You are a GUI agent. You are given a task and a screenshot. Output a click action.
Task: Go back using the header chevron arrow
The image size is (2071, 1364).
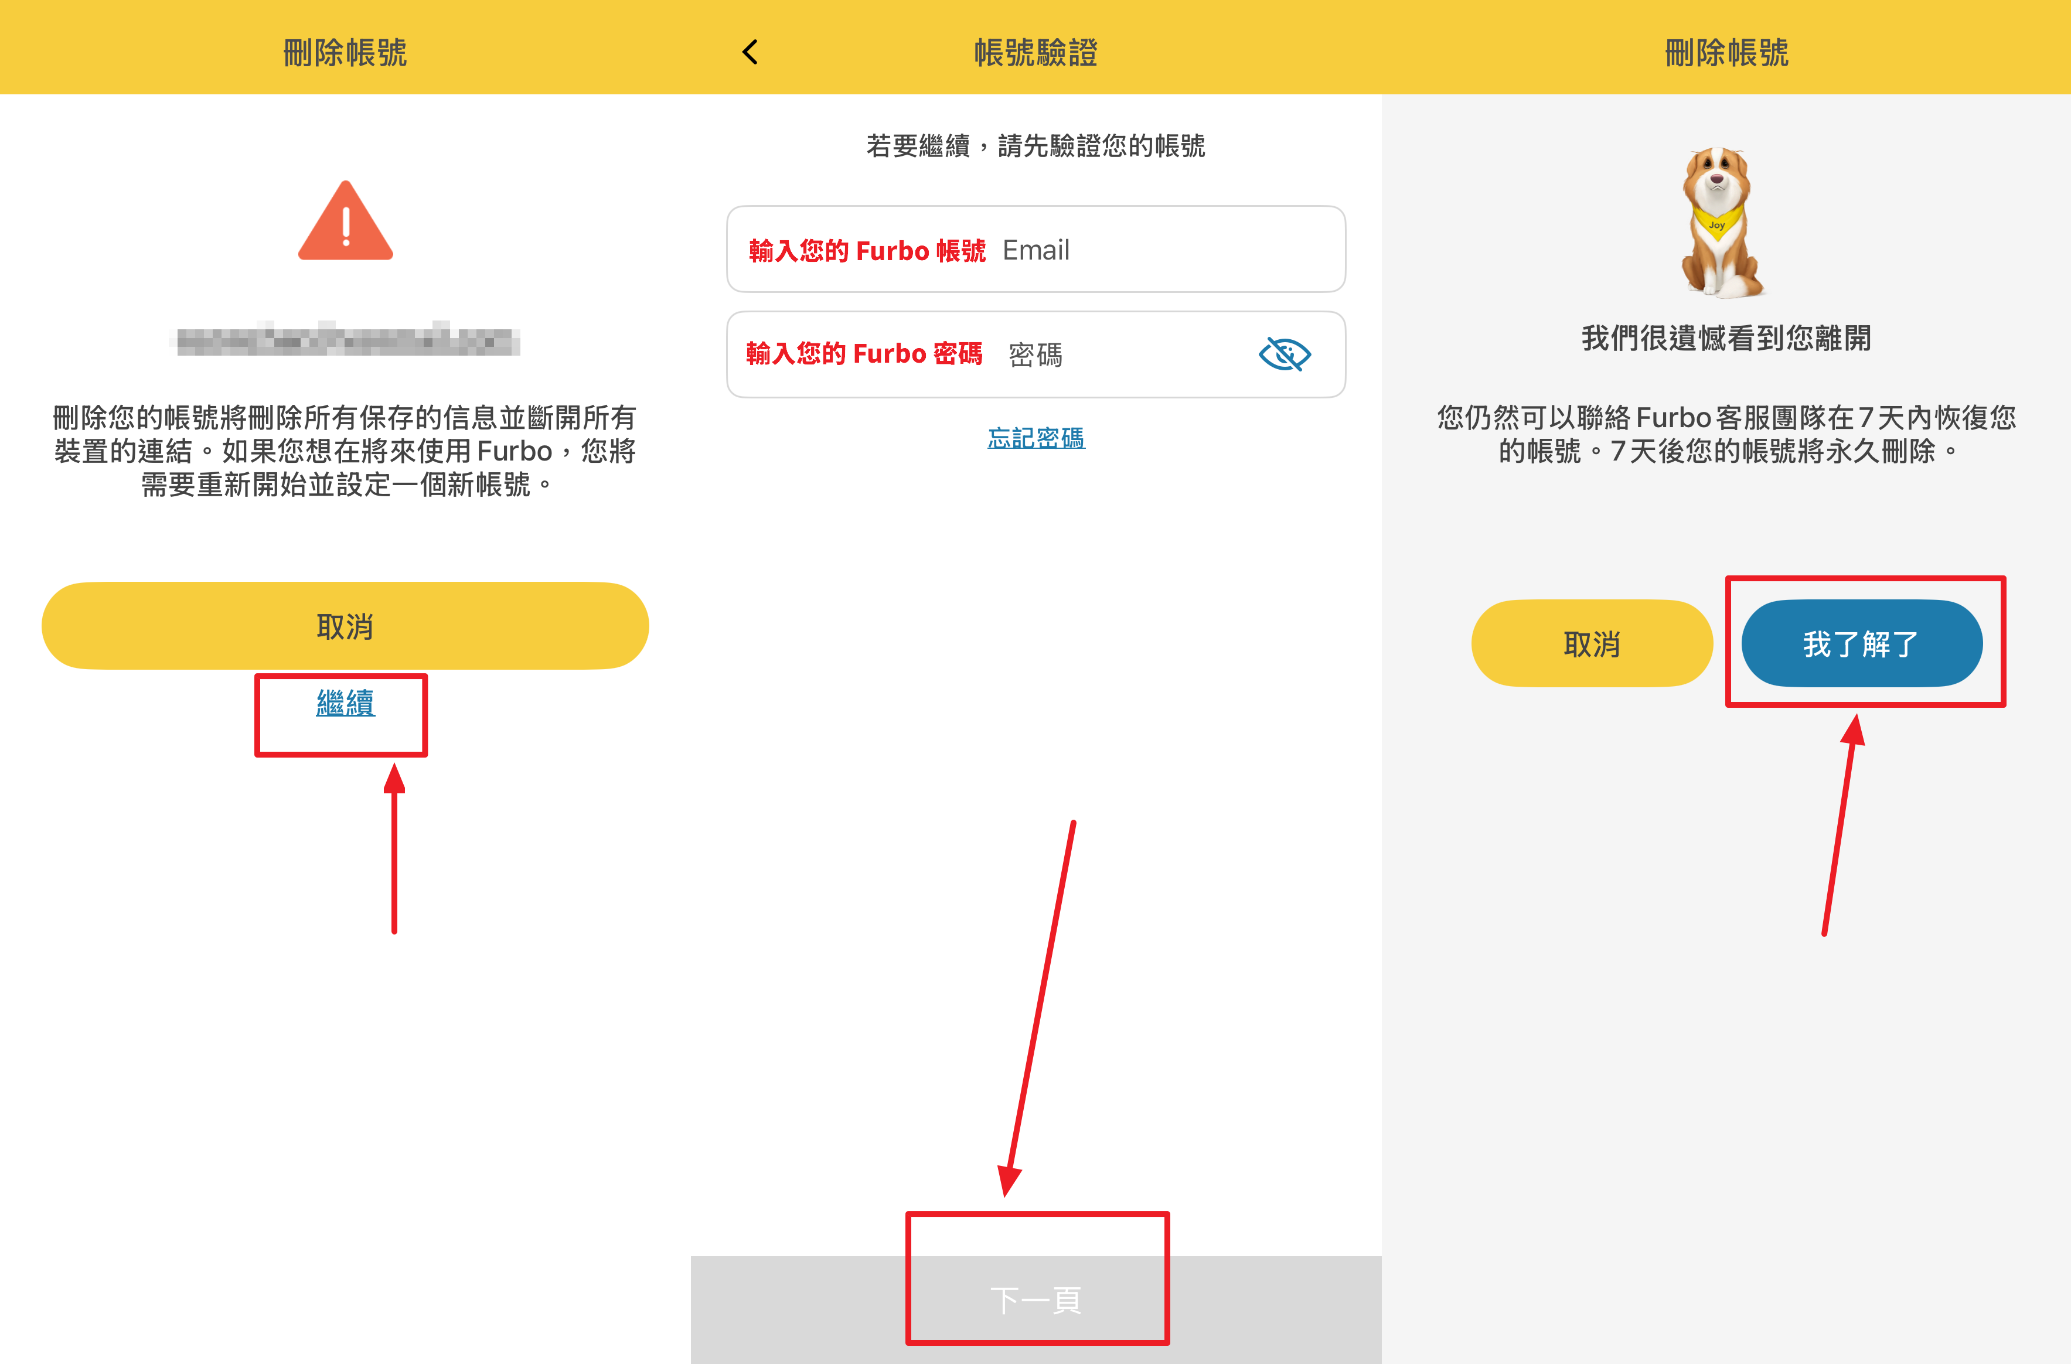click(x=750, y=52)
